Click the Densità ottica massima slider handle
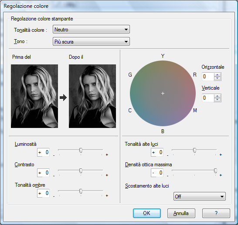238x225 pixels. (215, 171)
